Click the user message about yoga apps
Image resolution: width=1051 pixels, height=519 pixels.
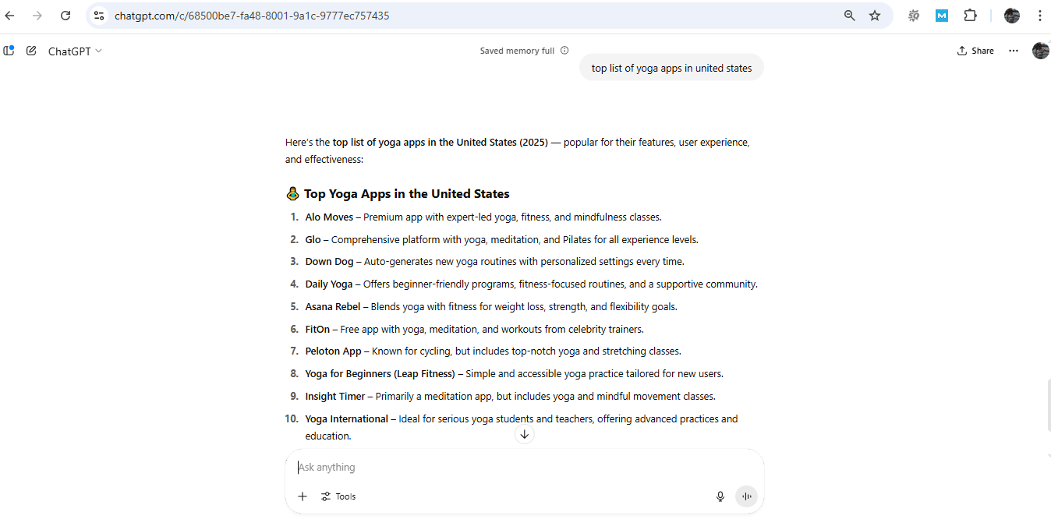671,68
